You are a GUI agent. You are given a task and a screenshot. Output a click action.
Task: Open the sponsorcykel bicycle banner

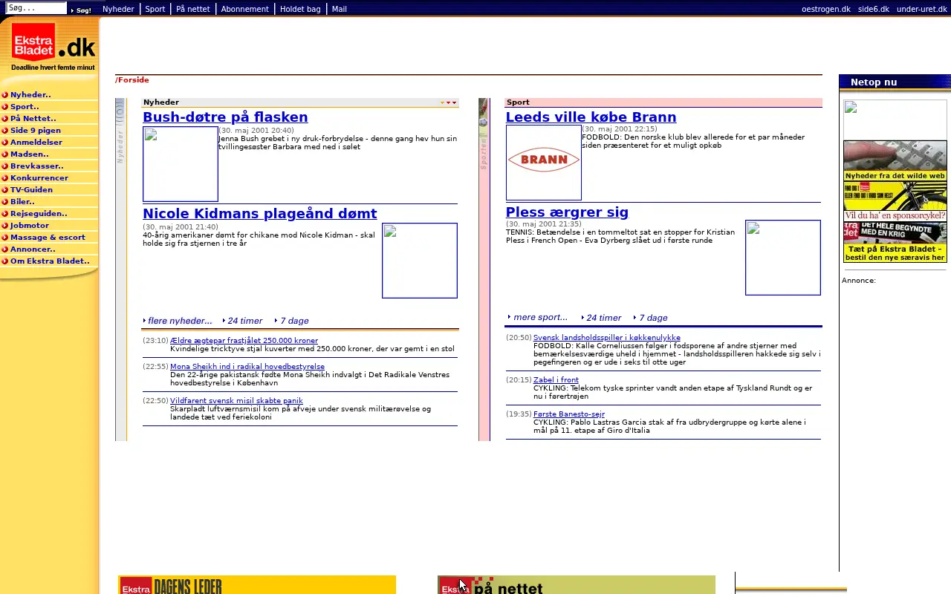[895, 200]
